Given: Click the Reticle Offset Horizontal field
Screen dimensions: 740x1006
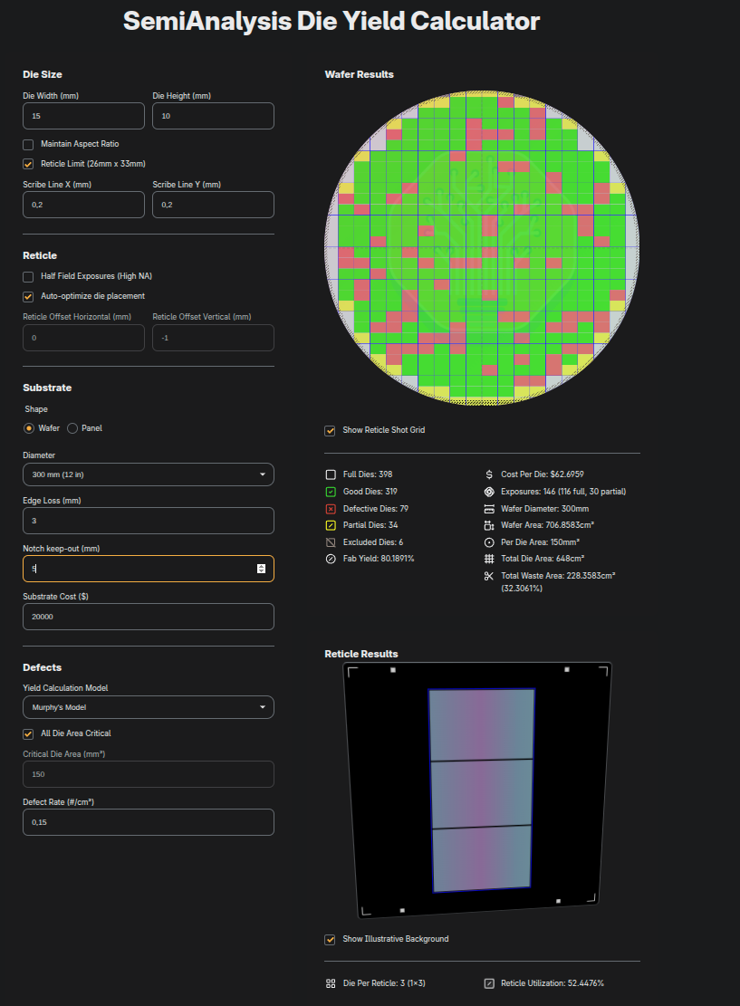Looking at the screenshot, I should point(84,338).
